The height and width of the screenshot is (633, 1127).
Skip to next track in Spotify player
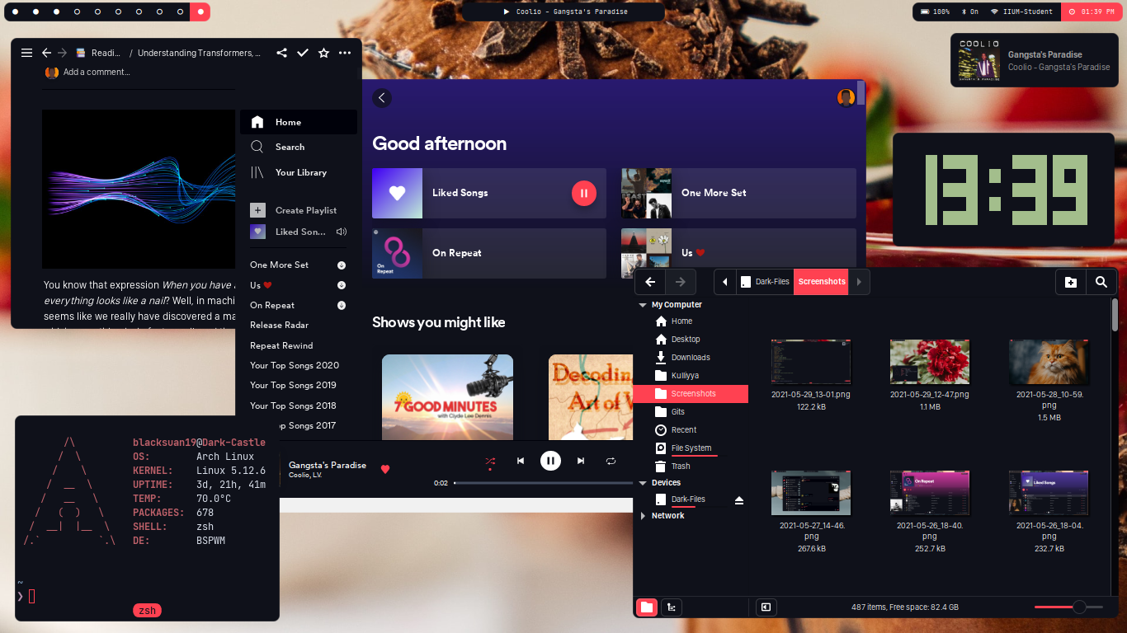pyautogui.click(x=581, y=462)
